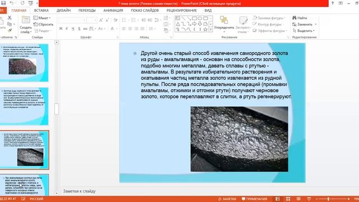Open the Заменить dropdown arrow
Image resolution: width=359 pixels, height=202 pixels.
point(316,24)
